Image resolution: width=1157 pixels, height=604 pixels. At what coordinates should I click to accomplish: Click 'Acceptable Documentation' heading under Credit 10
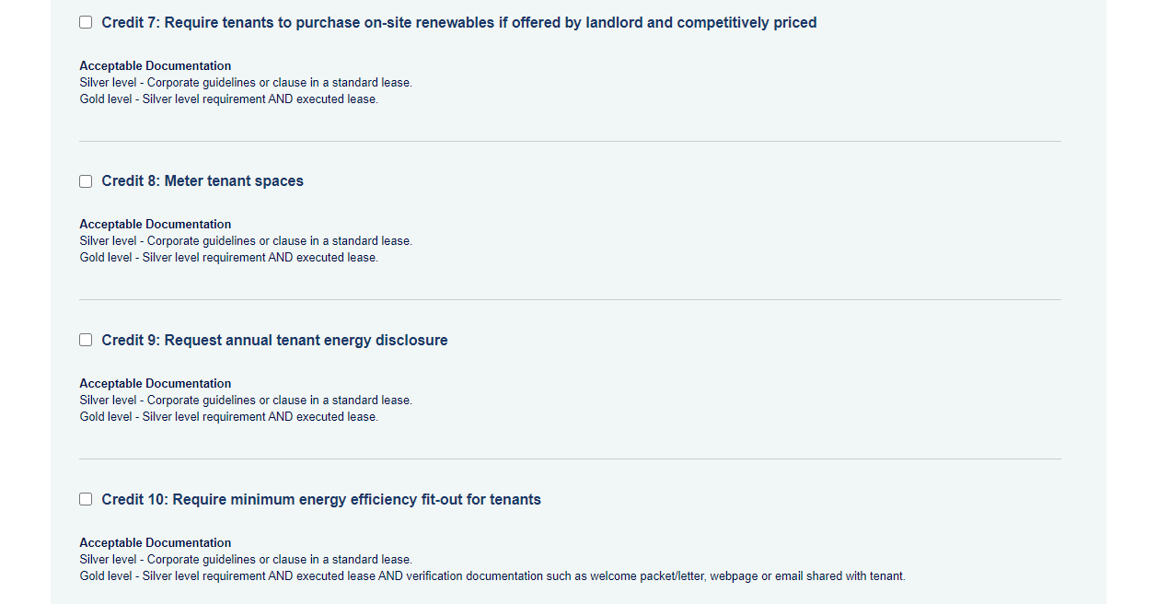(x=156, y=543)
